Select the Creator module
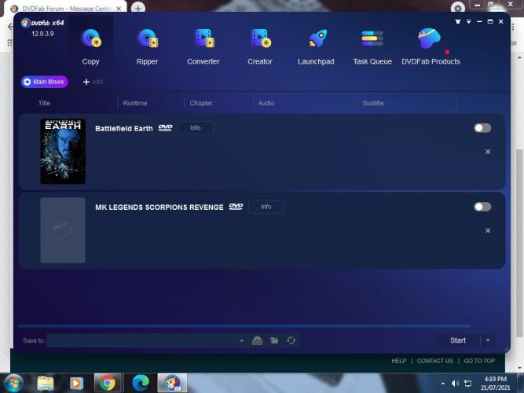 coord(260,46)
